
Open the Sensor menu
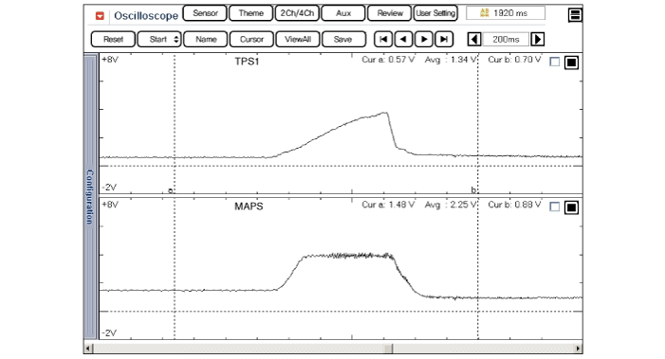pos(205,13)
